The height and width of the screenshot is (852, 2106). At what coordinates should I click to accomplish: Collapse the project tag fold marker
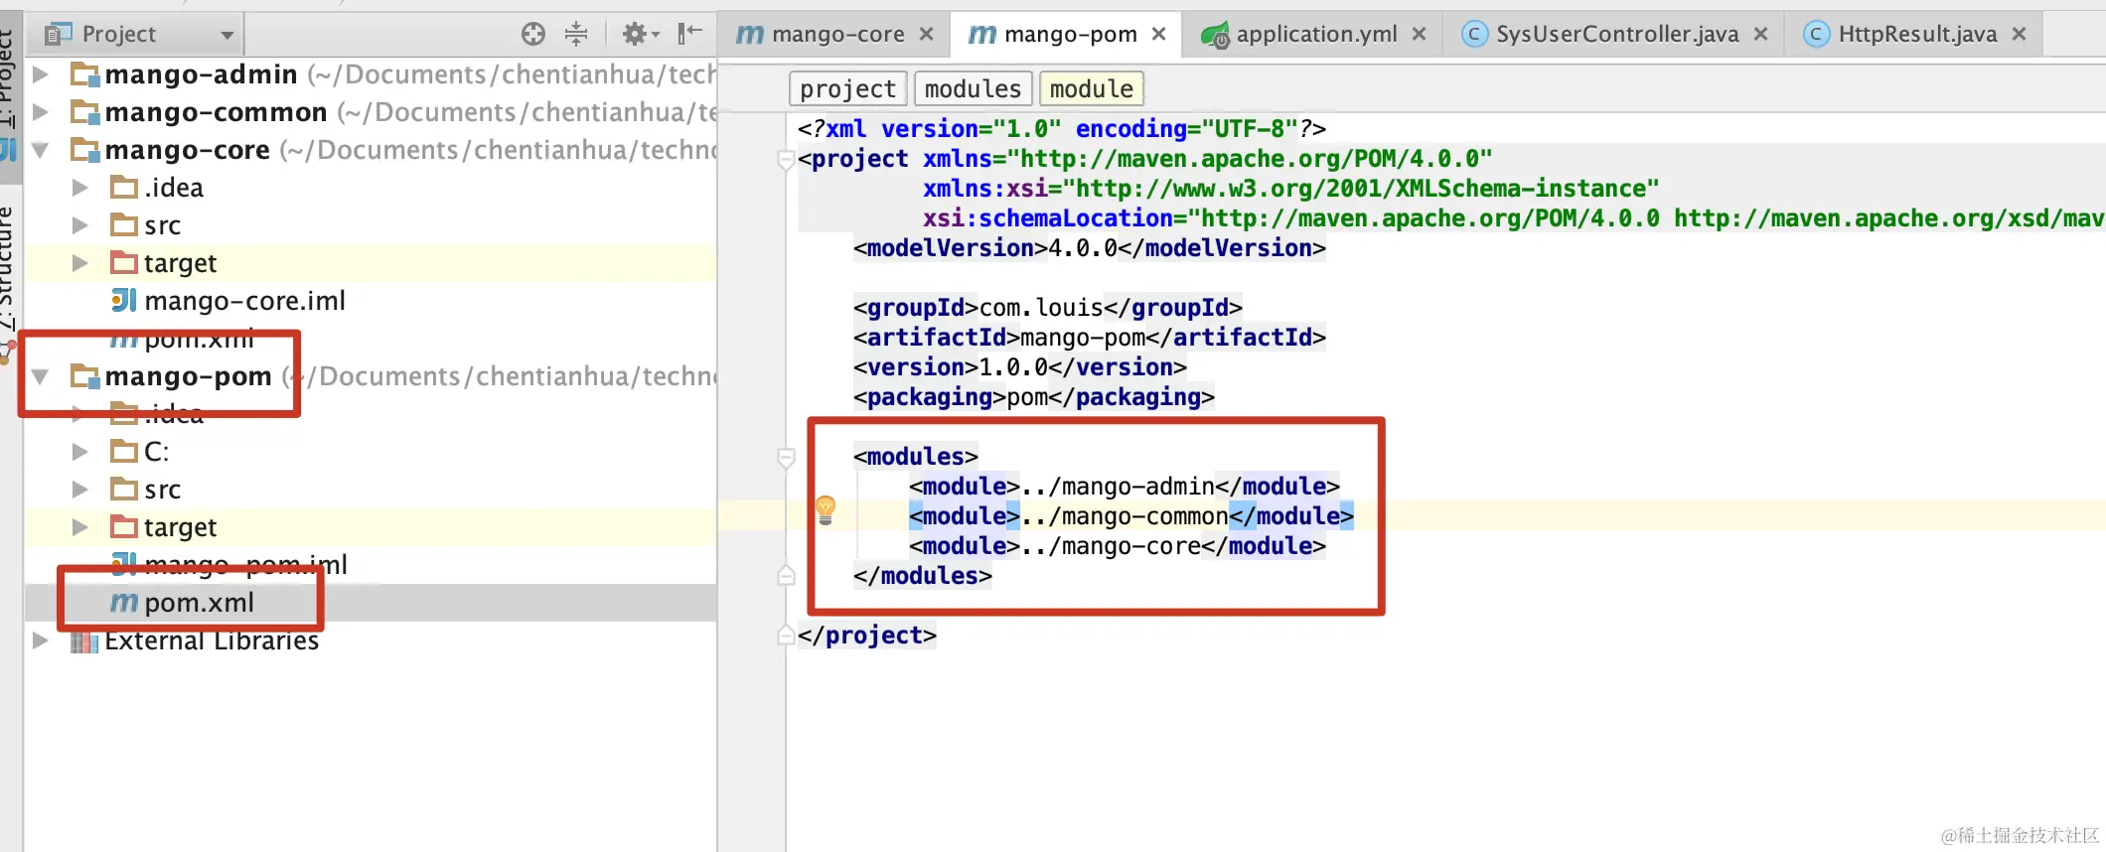click(x=786, y=160)
